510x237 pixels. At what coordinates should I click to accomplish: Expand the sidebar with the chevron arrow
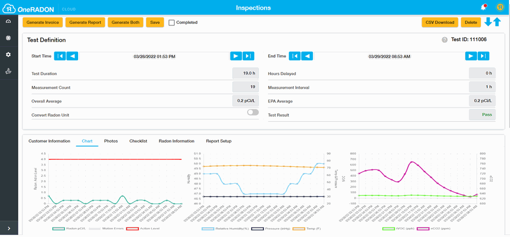point(9,228)
